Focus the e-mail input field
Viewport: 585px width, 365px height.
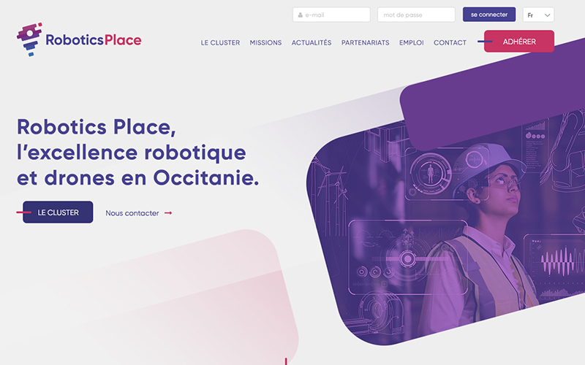[x=331, y=15]
